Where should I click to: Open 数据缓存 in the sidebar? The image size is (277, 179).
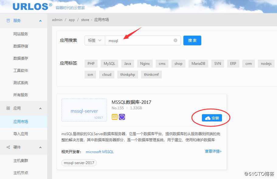pos(21,58)
